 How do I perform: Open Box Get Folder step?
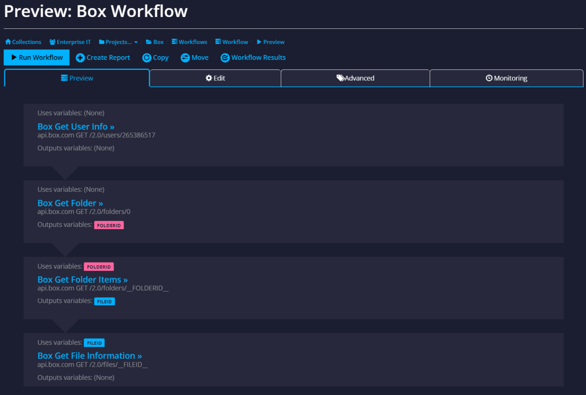(x=70, y=203)
